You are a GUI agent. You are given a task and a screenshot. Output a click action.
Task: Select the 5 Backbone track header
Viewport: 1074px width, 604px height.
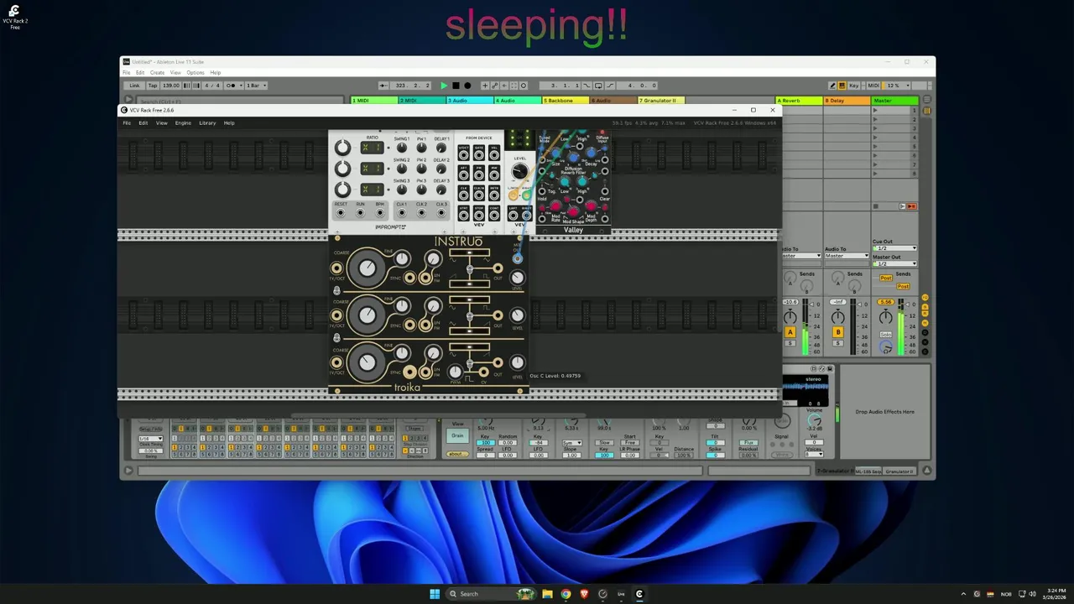tap(565, 101)
